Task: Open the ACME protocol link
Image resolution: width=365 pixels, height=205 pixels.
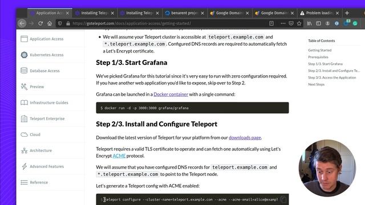Action: 119,155
